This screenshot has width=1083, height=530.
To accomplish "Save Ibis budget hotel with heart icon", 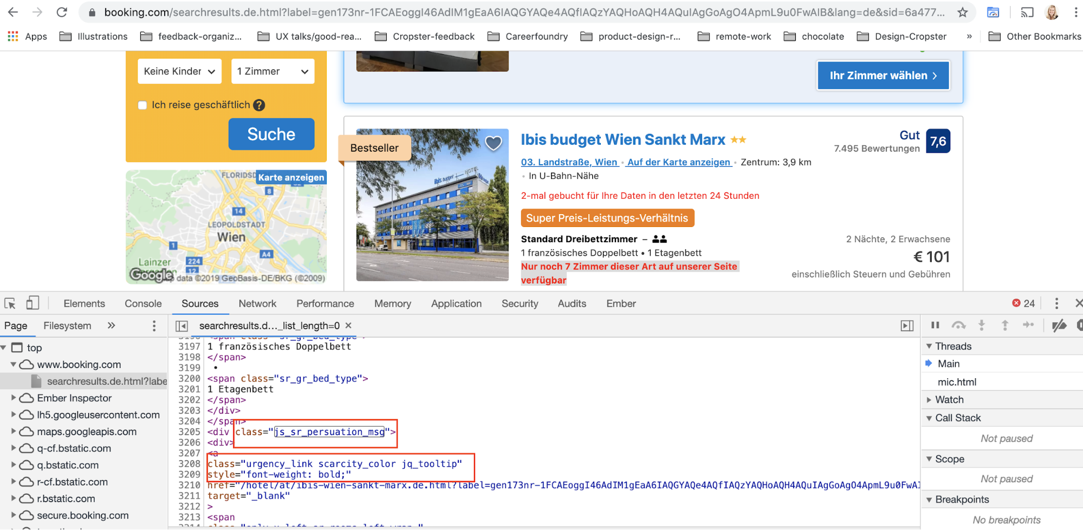I will pos(493,143).
